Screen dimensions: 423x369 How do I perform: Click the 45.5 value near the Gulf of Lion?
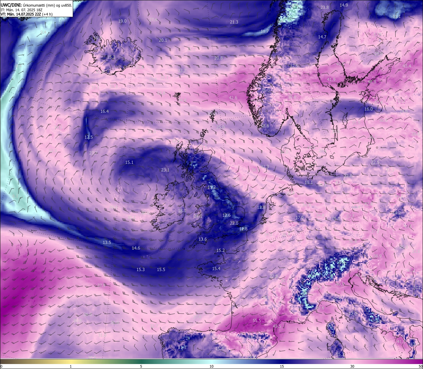[277, 326]
